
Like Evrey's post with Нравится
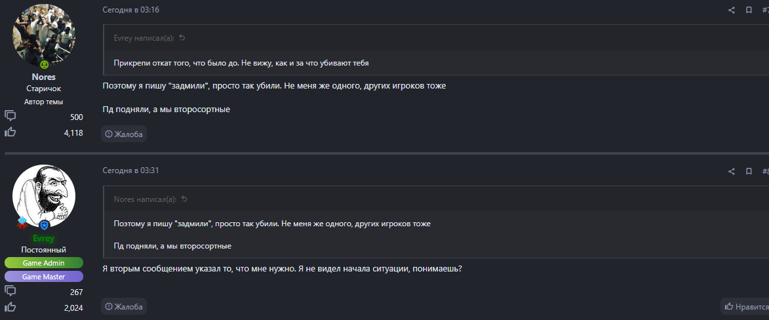[x=746, y=306]
